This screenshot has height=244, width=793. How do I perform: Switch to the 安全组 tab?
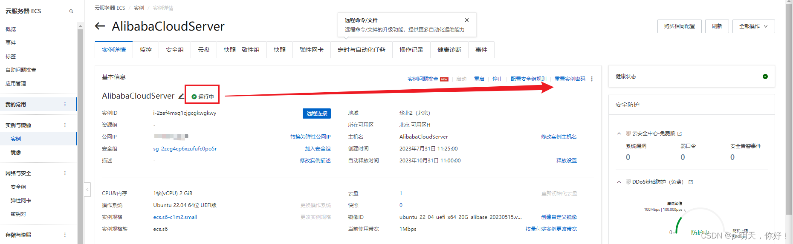pos(175,50)
